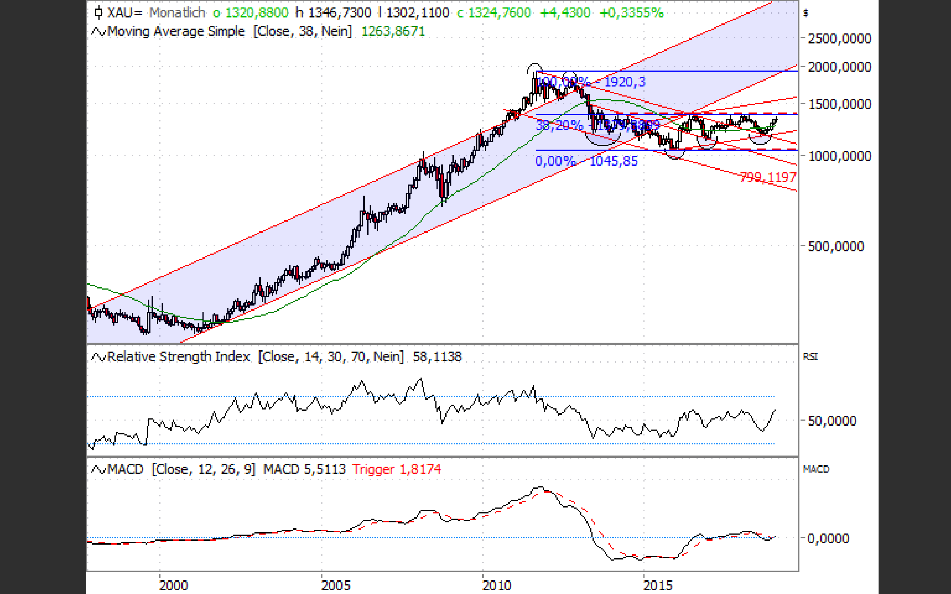The image size is (951, 594).
Task: Click the wave icon before MACD label
Action: pos(98,470)
